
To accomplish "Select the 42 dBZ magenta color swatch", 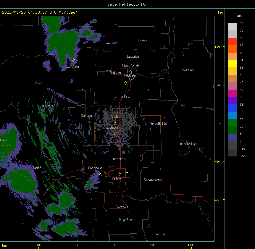I will (233, 93).
